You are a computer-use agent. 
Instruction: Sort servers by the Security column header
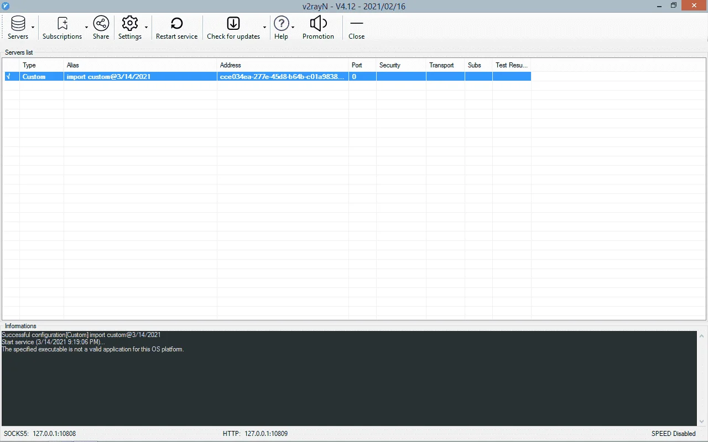(x=401, y=65)
